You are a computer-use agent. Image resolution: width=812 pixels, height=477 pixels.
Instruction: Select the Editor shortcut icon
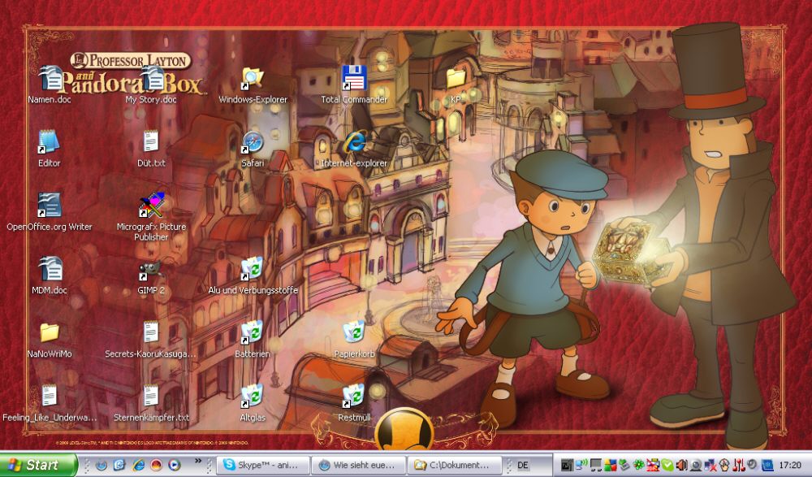pyautogui.click(x=50, y=143)
